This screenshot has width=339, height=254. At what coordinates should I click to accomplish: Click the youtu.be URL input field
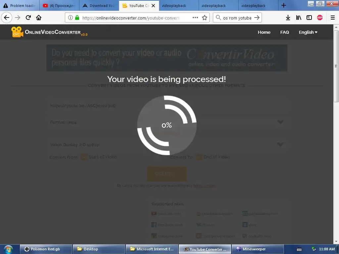[167, 106]
